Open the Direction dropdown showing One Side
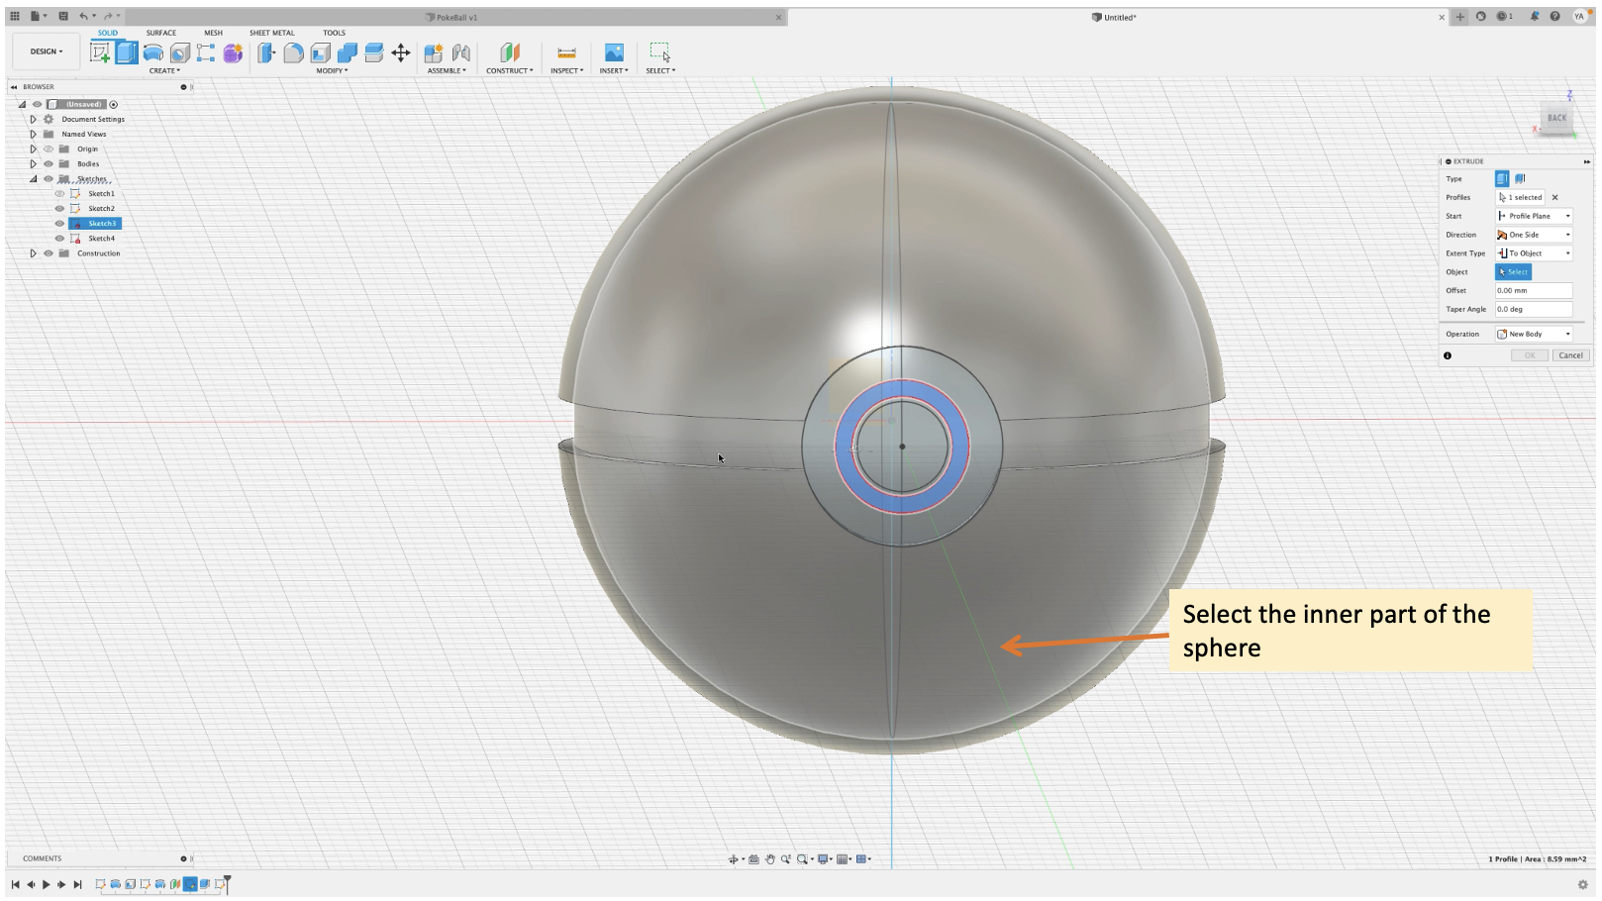1602x901 pixels. click(1534, 235)
